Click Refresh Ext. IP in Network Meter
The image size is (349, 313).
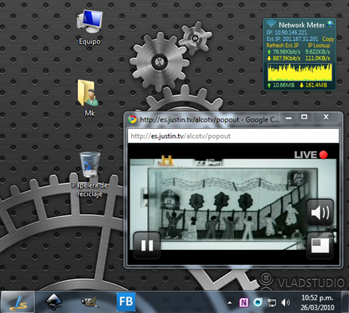(282, 45)
